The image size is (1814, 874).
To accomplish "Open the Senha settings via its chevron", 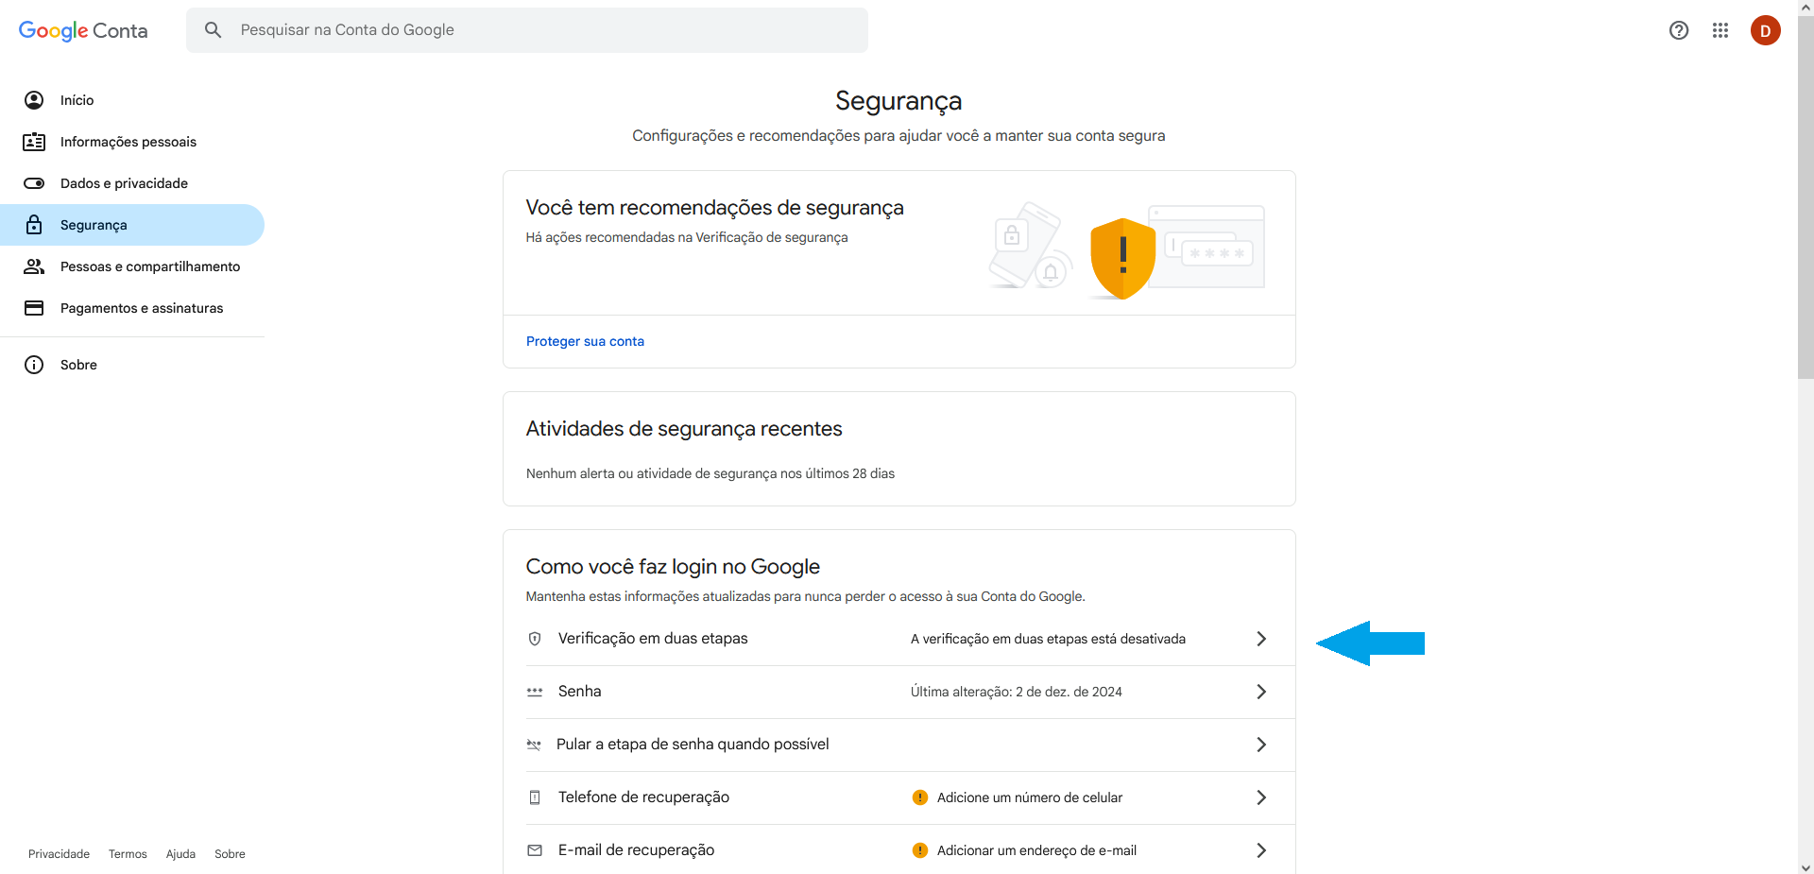I will [1260, 692].
